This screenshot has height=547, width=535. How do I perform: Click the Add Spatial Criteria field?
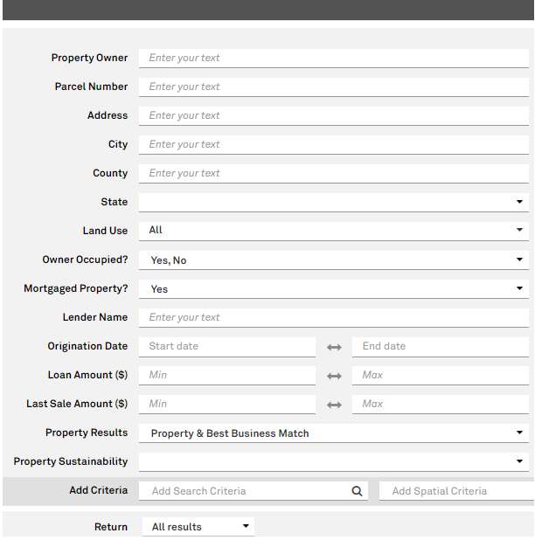pyautogui.click(x=455, y=491)
